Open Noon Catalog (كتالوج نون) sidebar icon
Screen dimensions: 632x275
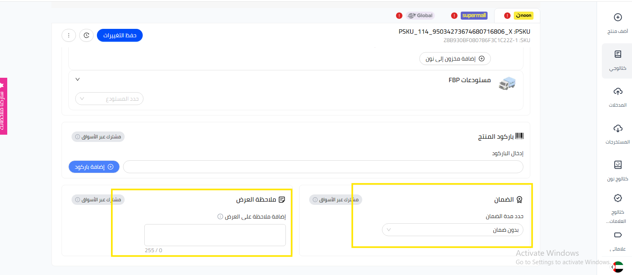click(x=618, y=165)
